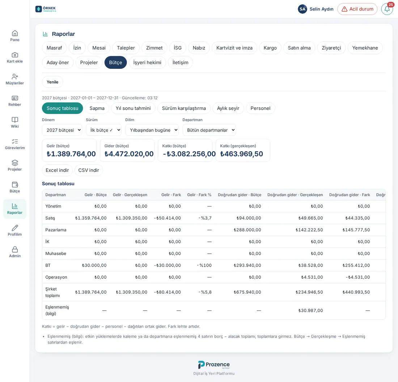The width and height of the screenshot is (398, 382).
Task: Open Sürüm karşılaştırma sub-tab
Action: [184, 108]
